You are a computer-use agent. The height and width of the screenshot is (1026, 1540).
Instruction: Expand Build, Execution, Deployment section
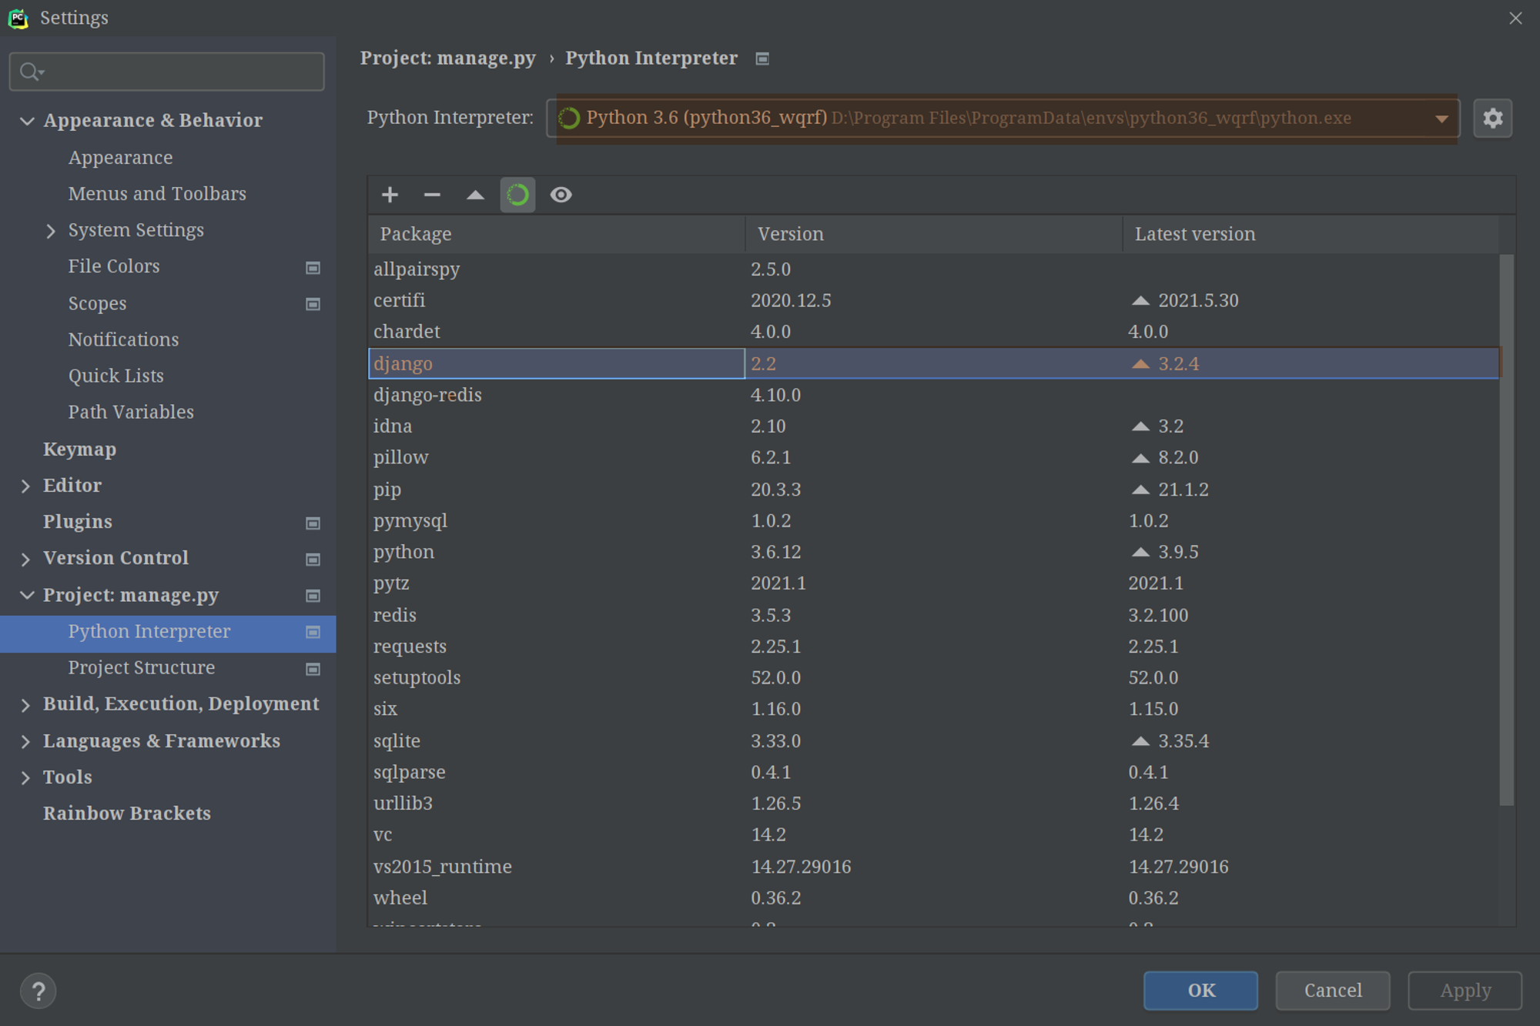[x=25, y=704]
